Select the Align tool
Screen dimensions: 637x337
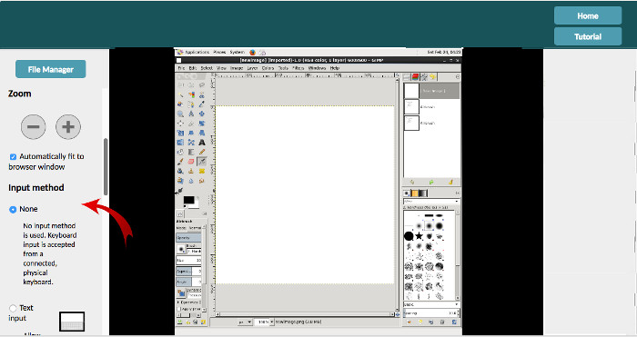180,124
